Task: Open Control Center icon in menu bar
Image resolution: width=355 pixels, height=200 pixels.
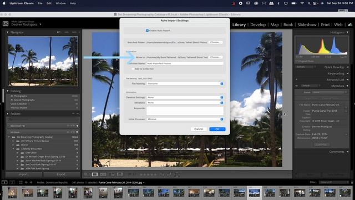Action: click(x=315, y=3)
